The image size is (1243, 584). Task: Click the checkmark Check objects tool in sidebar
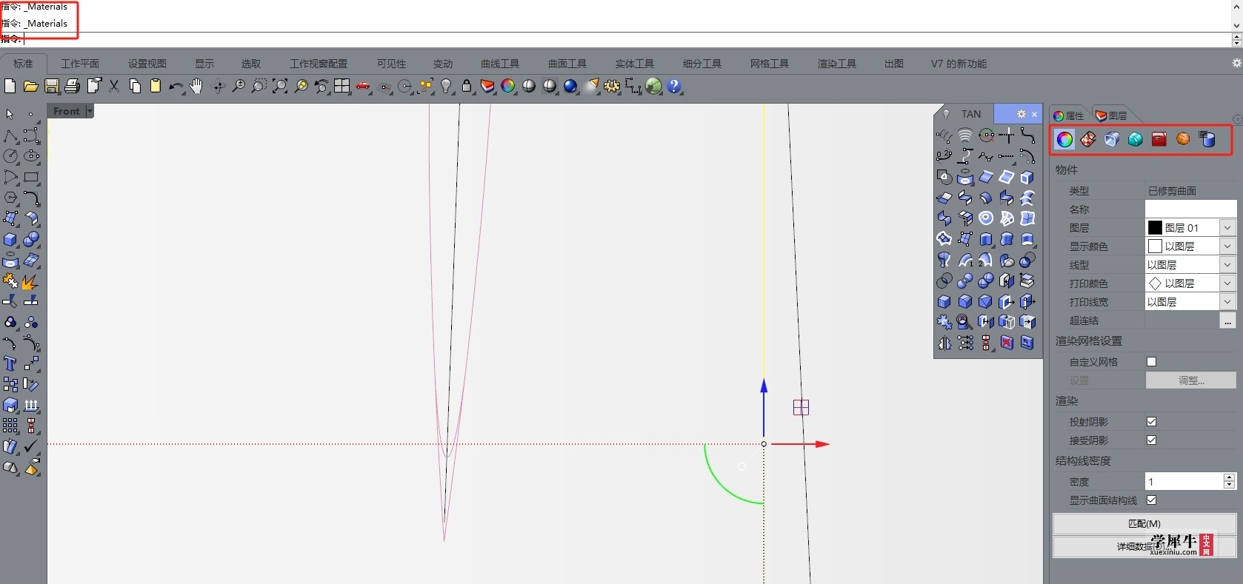pos(31,446)
